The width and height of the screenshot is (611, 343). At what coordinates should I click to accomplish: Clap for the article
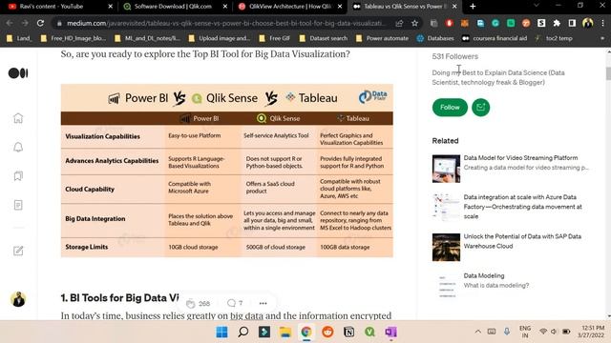click(x=190, y=303)
